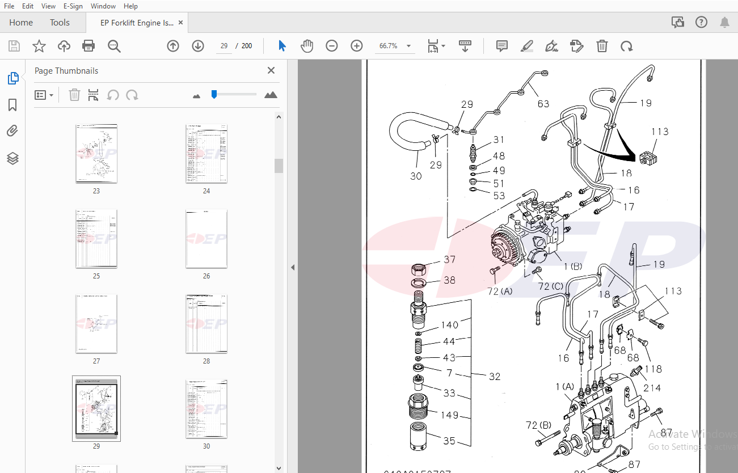
Task: Activate the Hand pan tool
Action: click(307, 46)
